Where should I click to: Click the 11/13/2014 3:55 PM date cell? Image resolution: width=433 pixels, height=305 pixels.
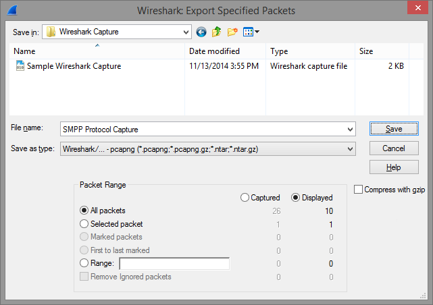pyautogui.click(x=224, y=66)
